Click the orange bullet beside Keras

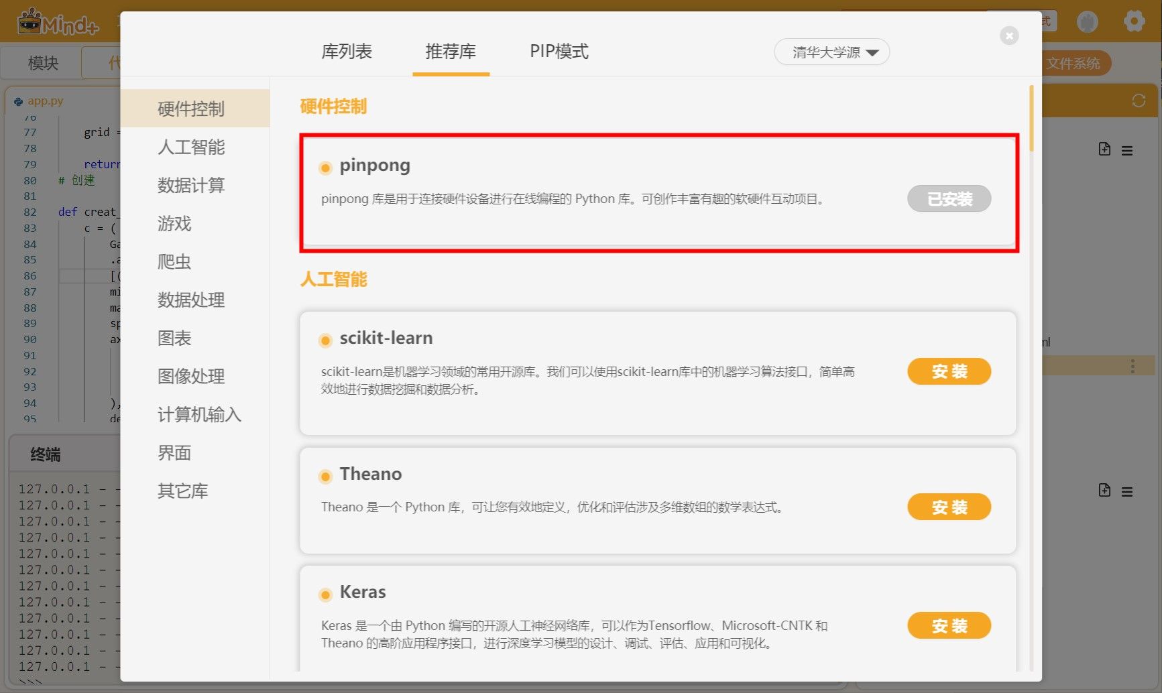[x=325, y=594]
